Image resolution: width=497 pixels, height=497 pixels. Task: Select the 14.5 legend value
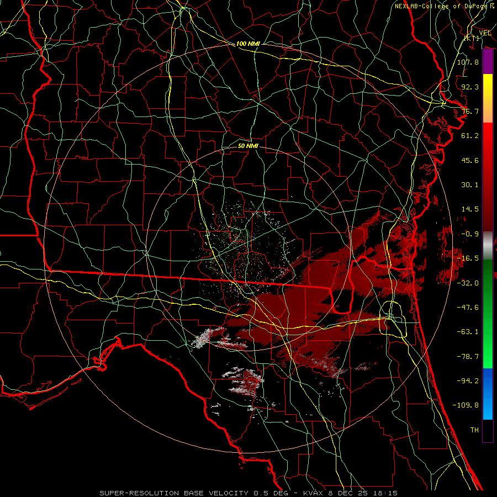[470, 209]
